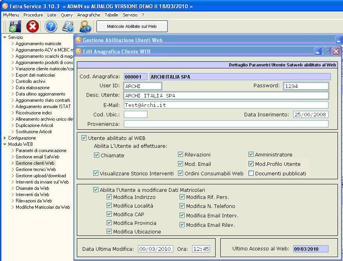This screenshot has height=261, width=343.
Task: Toggle the Modifica Indirizzo checkbox
Action: pos(109,197)
